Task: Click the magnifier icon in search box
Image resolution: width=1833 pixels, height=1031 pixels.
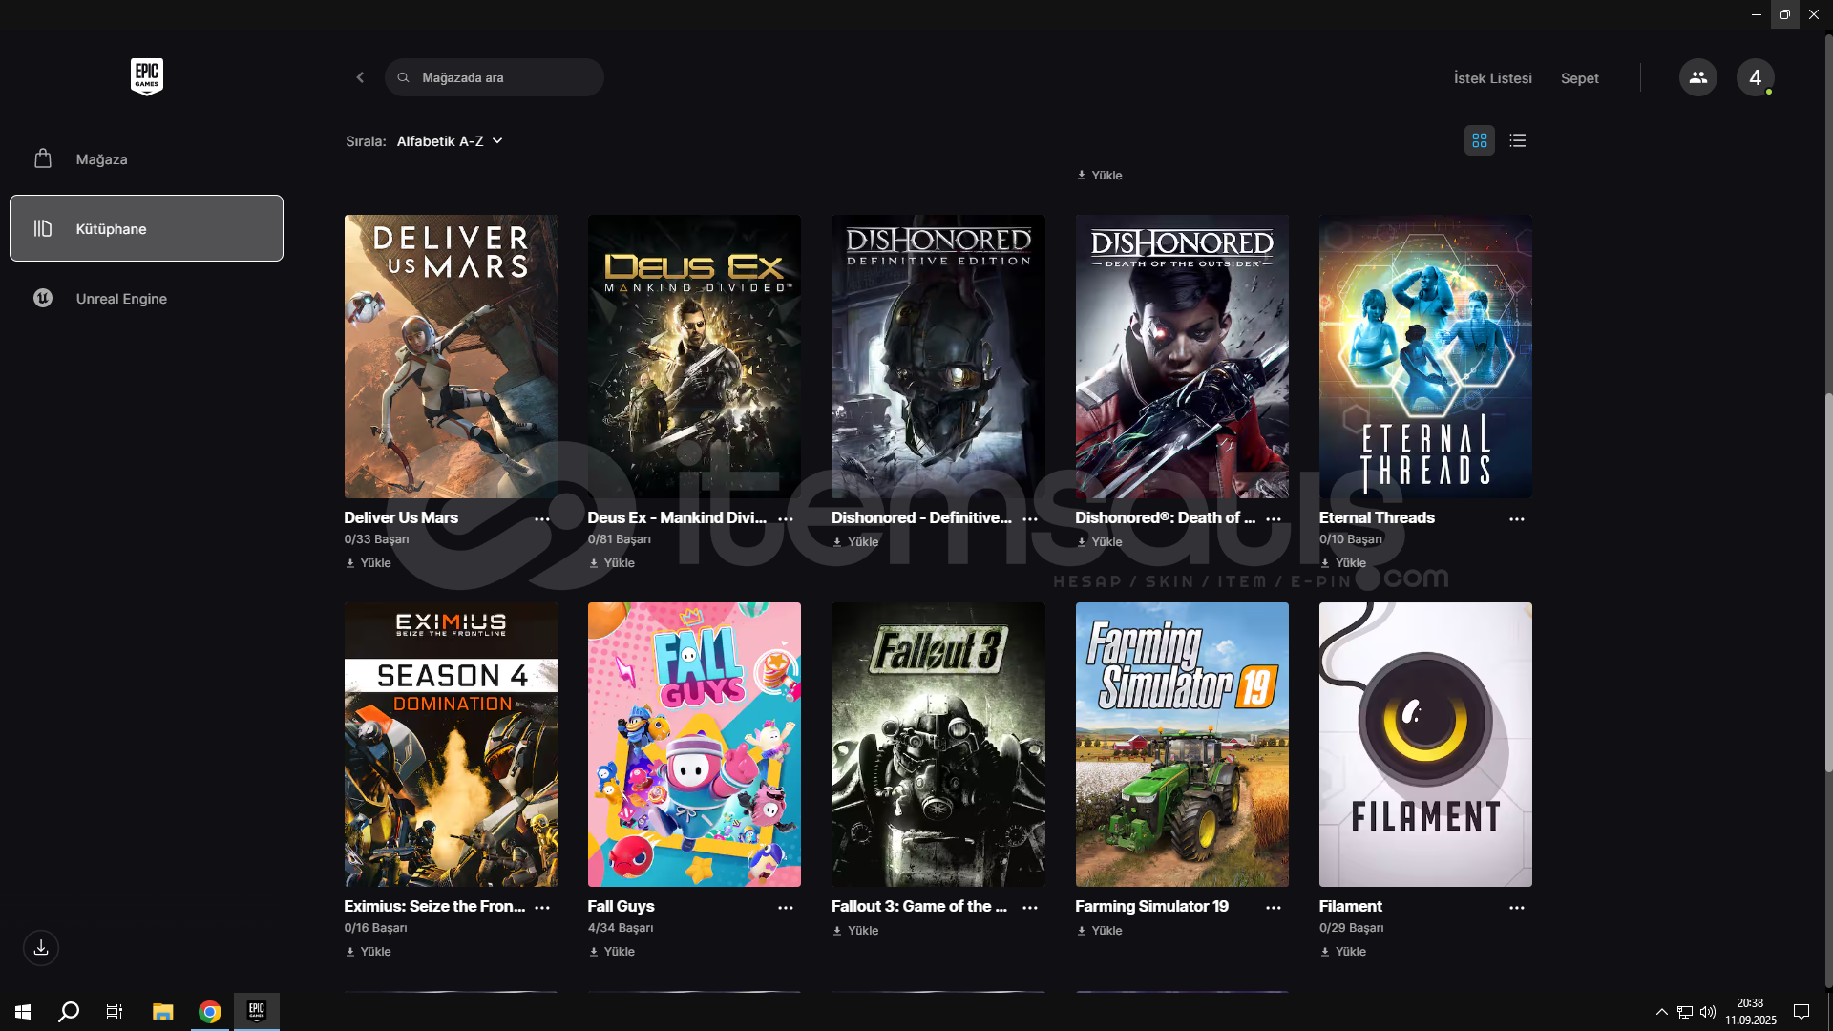Action: click(404, 77)
